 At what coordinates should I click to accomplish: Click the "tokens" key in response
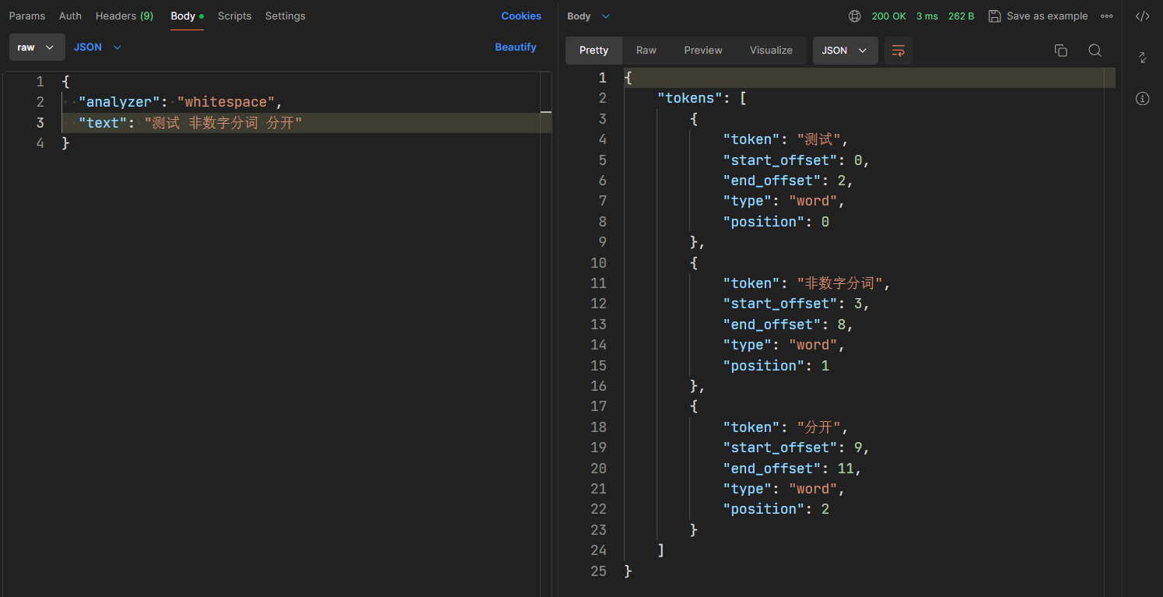690,98
